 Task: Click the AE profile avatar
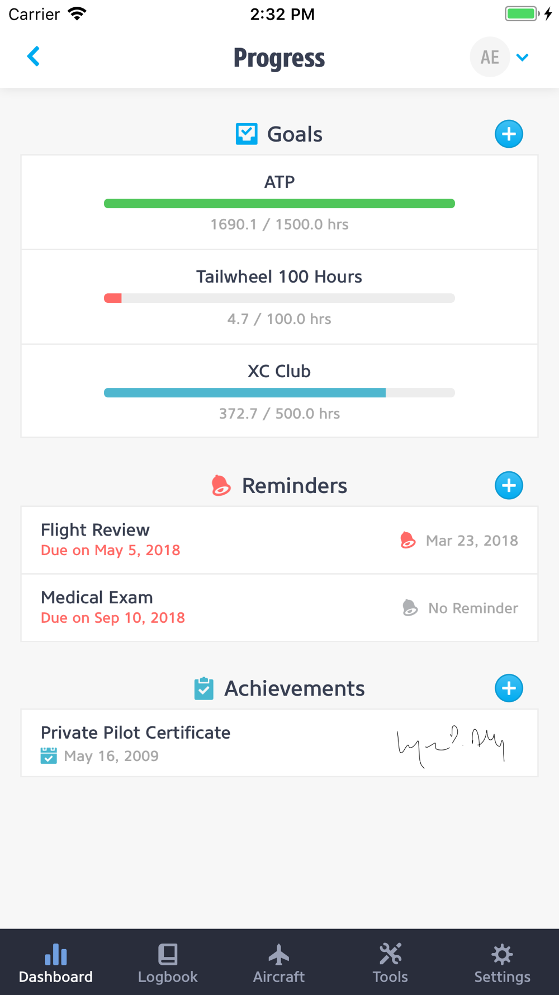click(x=490, y=57)
